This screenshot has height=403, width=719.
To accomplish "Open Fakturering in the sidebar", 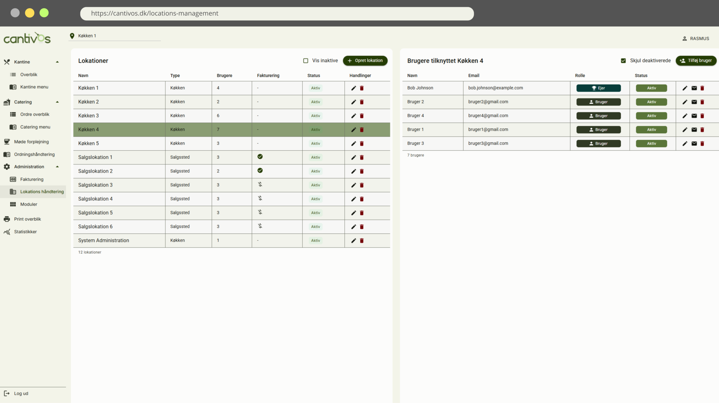I will click(x=32, y=179).
